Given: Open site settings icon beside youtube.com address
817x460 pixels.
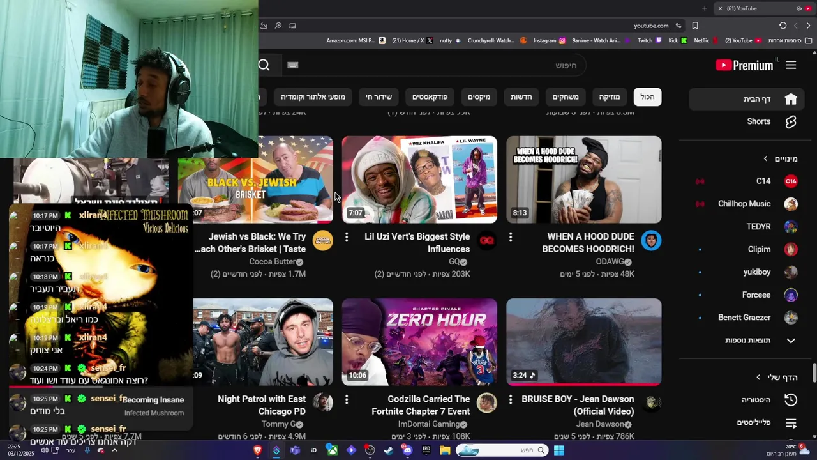Looking at the screenshot, I should pyautogui.click(x=678, y=26).
